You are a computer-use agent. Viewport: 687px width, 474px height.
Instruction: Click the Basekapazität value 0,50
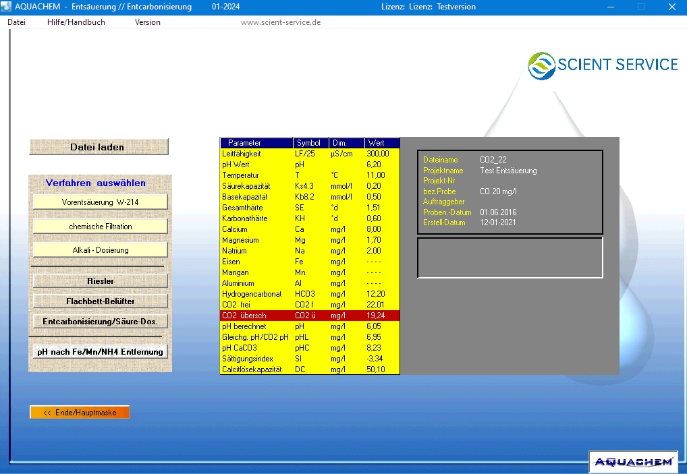[x=374, y=197]
